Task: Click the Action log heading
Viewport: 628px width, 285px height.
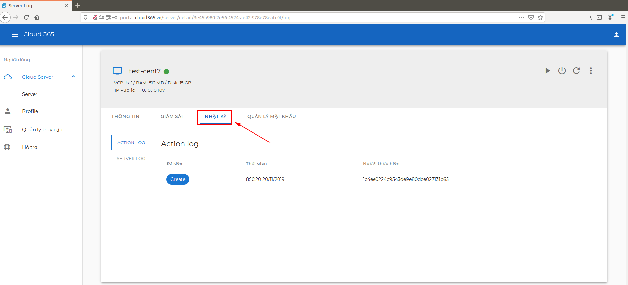Action: coord(180,144)
